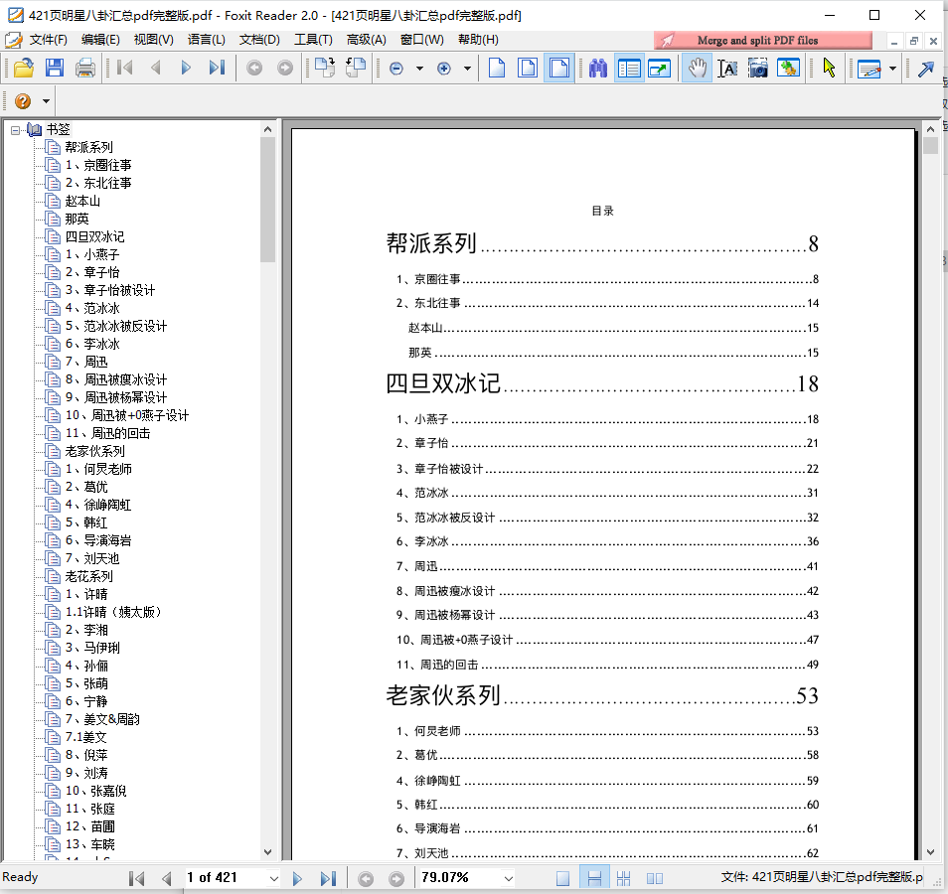The height and width of the screenshot is (894, 948).
Task: Open the Find binoculars search tool
Action: coord(598,68)
